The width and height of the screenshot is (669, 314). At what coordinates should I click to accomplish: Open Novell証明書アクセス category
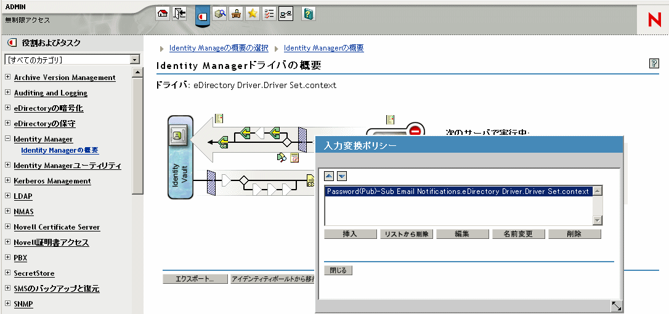pos(51,243)
